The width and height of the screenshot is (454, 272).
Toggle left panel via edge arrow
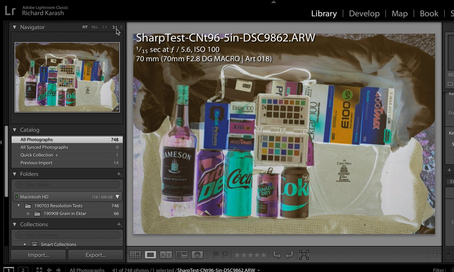tap(1, 142)
